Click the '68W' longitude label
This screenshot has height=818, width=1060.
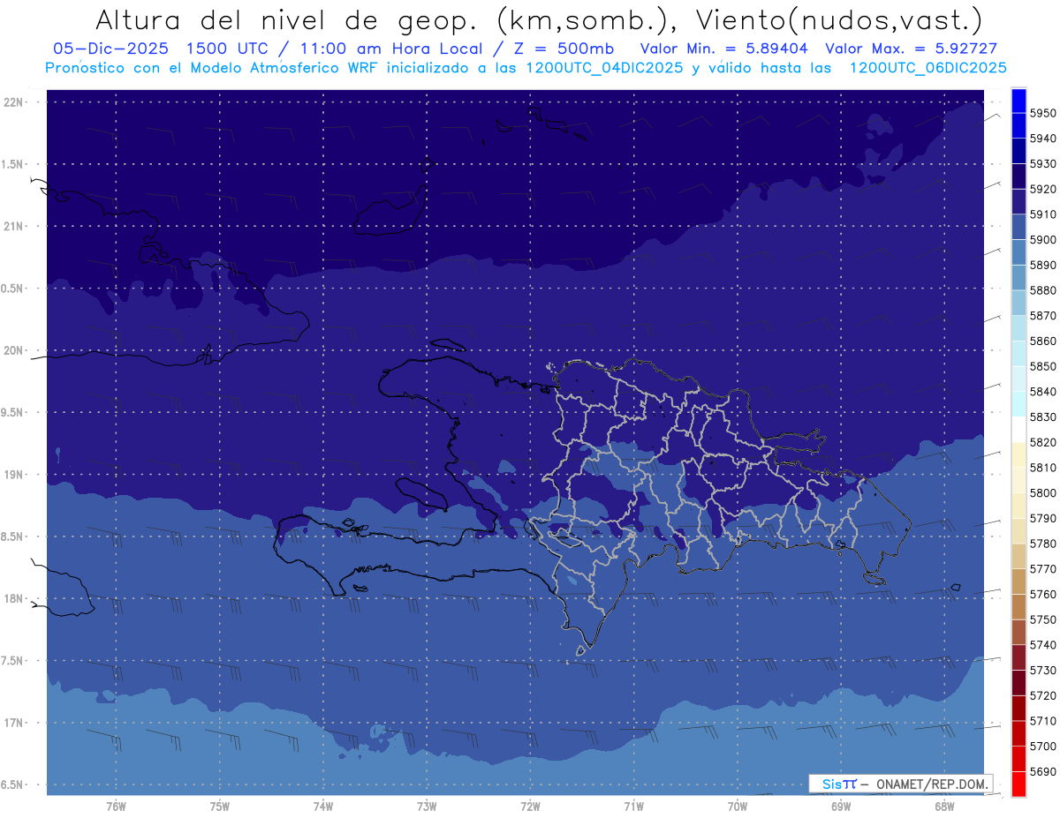[x=944, y=807]
